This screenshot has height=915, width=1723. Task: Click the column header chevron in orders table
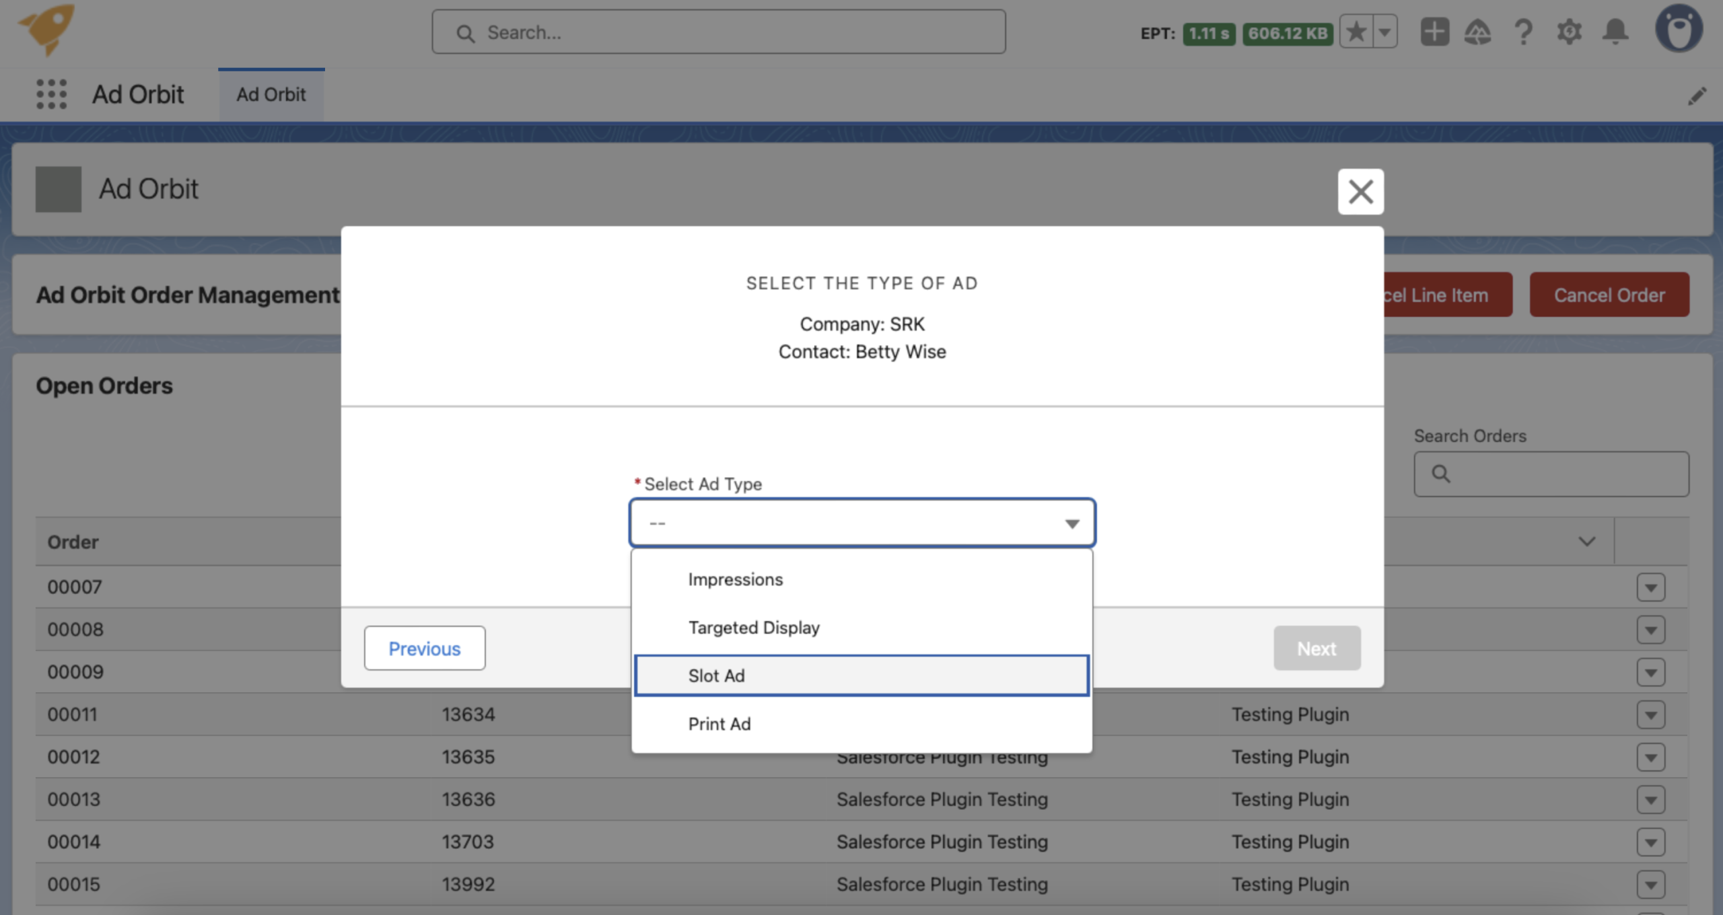[1587, 542]
